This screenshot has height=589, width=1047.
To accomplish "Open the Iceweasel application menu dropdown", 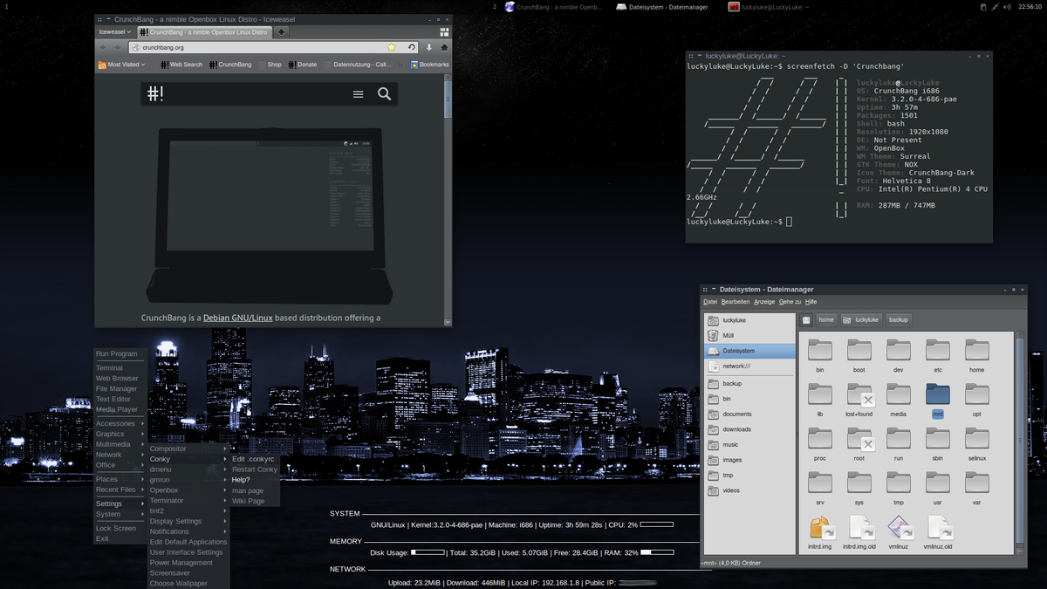I will click(114, 31).
